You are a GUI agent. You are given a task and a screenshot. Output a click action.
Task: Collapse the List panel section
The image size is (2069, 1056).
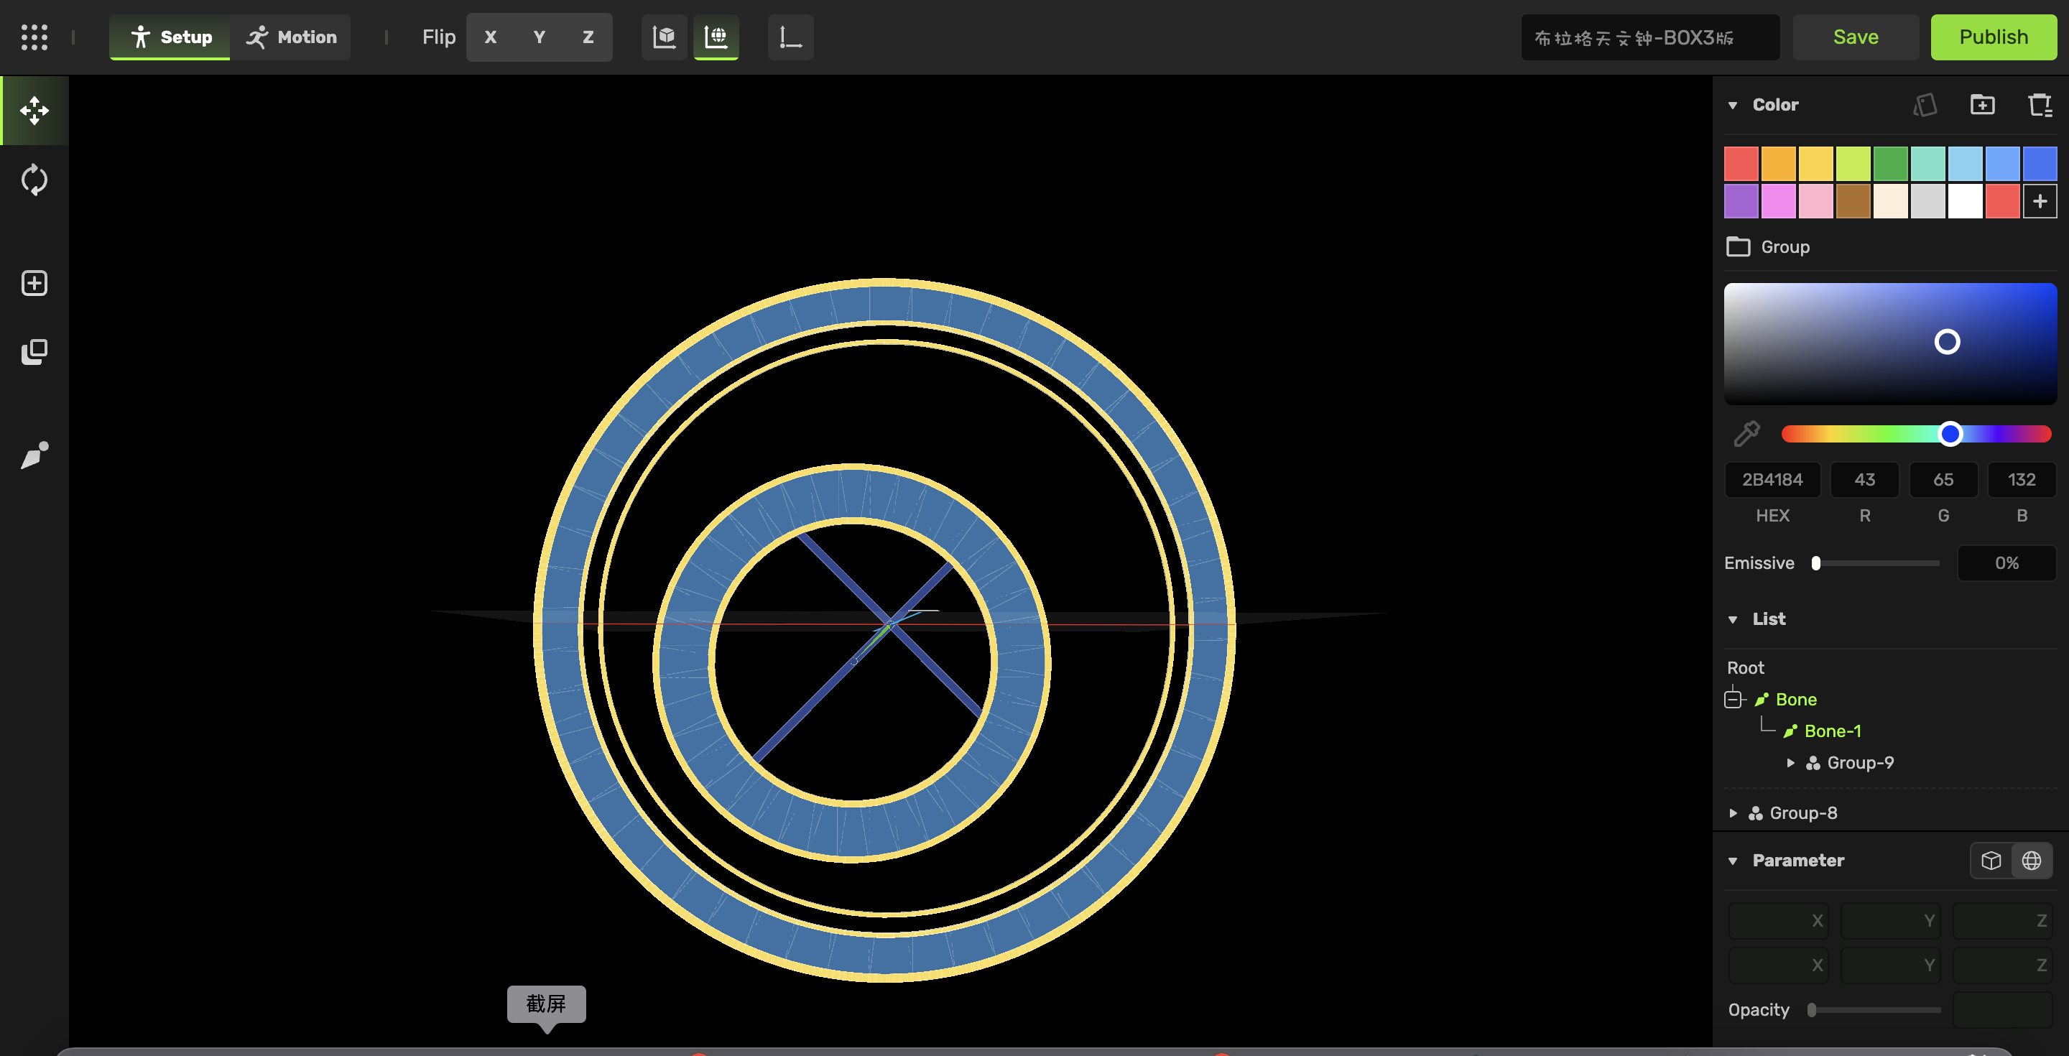[1733, 619]
